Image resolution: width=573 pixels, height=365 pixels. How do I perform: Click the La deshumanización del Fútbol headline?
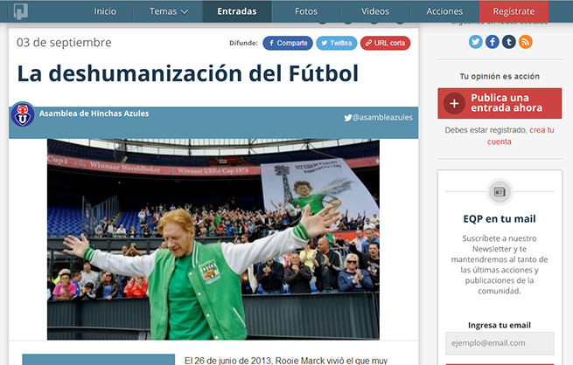(x=188, y=73)
